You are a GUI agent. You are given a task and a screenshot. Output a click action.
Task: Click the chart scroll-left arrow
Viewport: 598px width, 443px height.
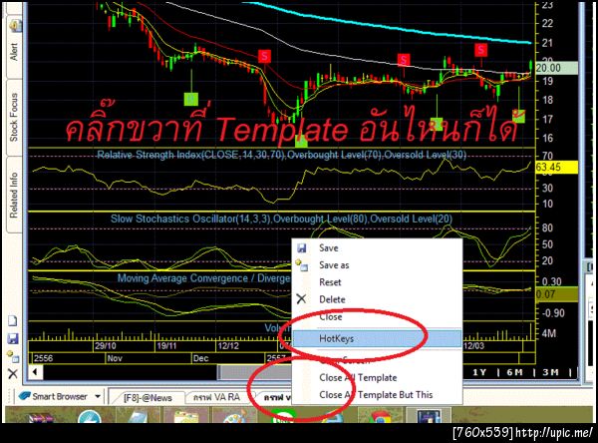tap(35, 372)
